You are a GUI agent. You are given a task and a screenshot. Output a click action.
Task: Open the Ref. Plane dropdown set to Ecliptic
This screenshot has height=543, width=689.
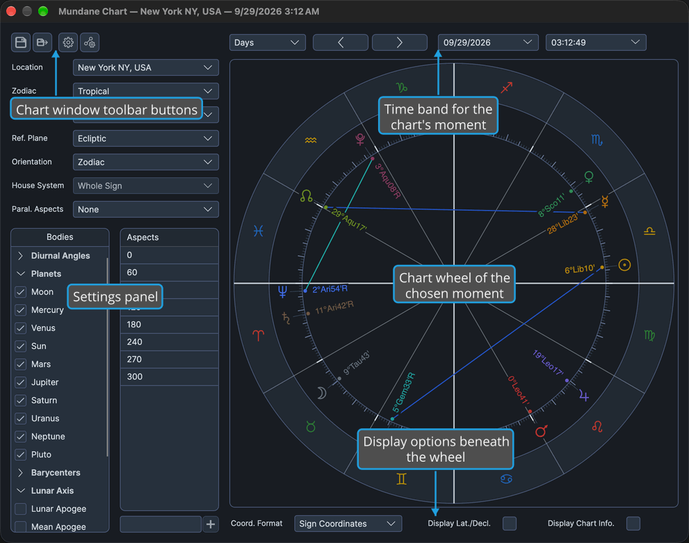[x=146, y=138]
